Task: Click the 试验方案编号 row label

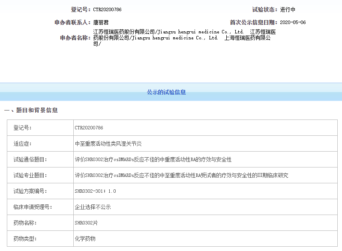Action: pyautogui.click(x=30, y=191)
